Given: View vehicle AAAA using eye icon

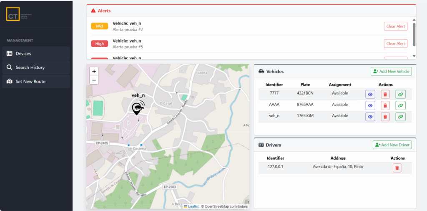Looking at the screenshot, I should [370, 105].
